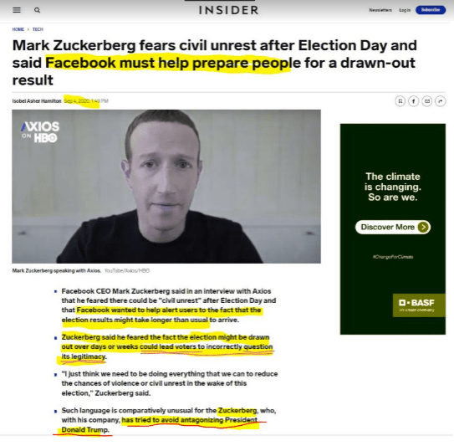Open the Newsletters link
This screenshot has width=454, height=446.
point(380,10)
